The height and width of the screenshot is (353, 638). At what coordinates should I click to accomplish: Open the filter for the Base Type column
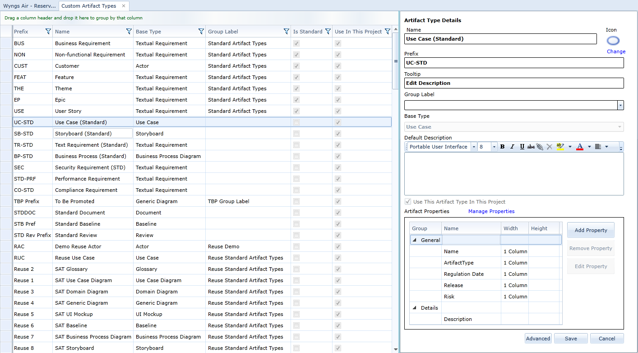pos(201,31)
